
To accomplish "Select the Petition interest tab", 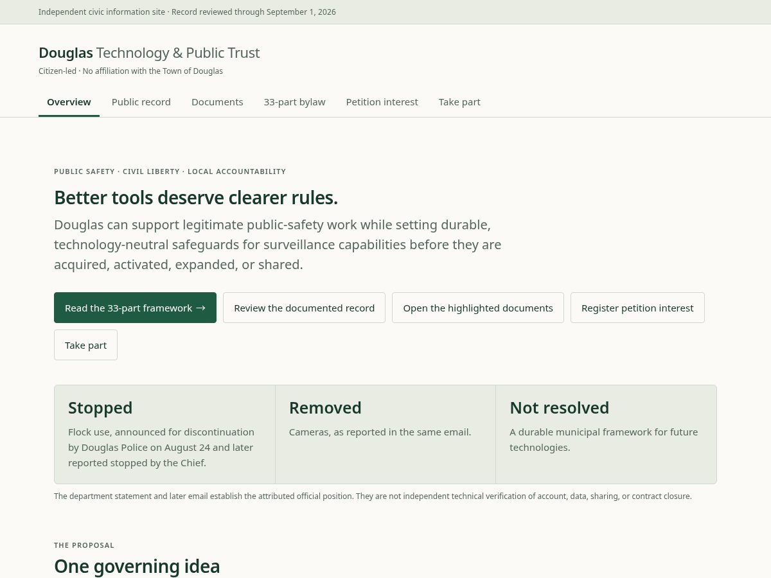I will pos(382,102).
